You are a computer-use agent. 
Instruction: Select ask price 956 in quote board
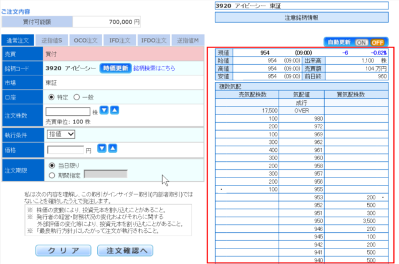pyautogui.click(x=318, y=182)
